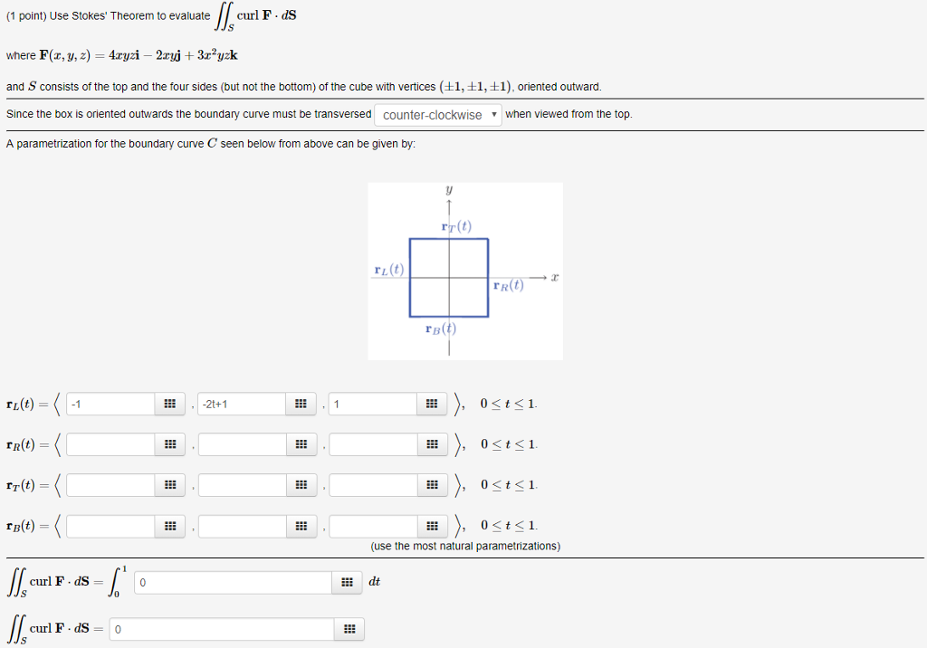Open keypad icon beside the dt integrand field
Screen dimensions: 927x648
(x=347, y=583)
